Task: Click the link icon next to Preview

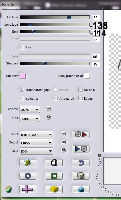Action: point(49,109)
